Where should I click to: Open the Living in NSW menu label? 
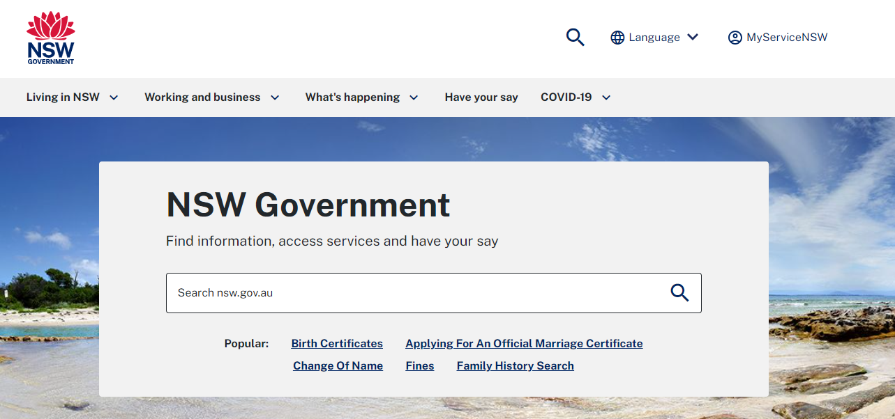tap(63, 97)
